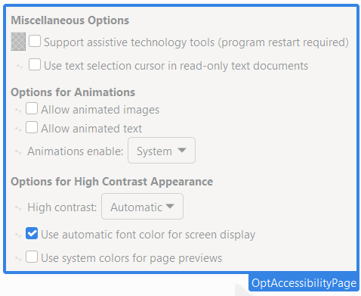The width and height of the screenshot is (361, 296).
Task: Click small indicator icon beside text selection cursor option
Action: pos(20,66)
